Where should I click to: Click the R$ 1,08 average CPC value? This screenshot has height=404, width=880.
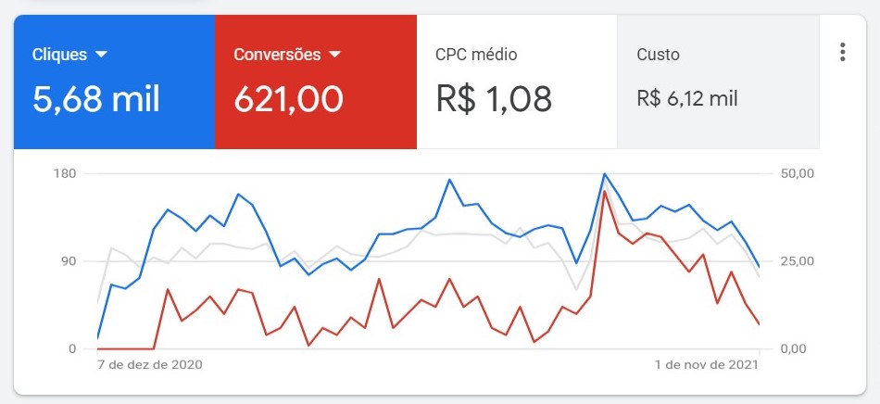(494, 99)
